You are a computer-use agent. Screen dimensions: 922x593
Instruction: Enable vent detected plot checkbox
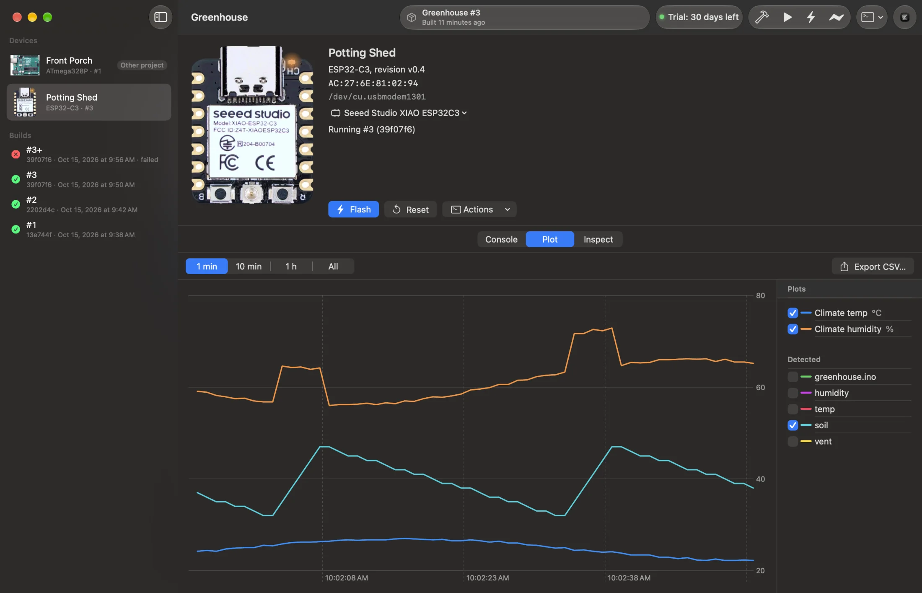pos(793,441)
